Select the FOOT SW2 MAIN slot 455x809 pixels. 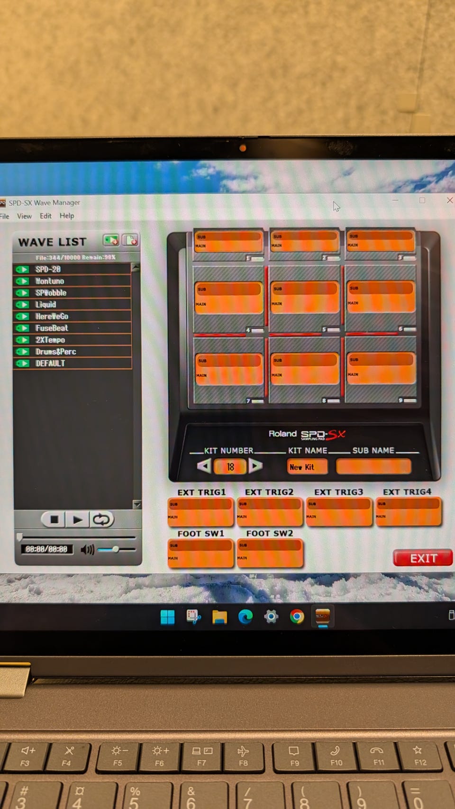pyautogui.click(x=269, y=558)
